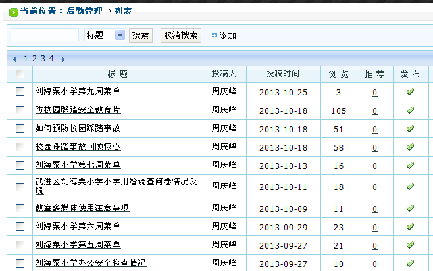This screenshot has height=271, width=433.
Task: Select checkbox for 刘海粟小学第六周菜单
Action: point(20,227)
